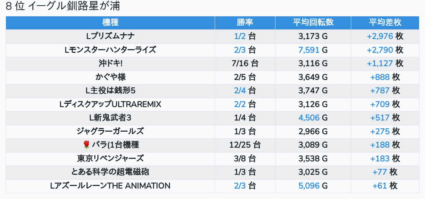Click Lモンスターハンターライズ row name

[x=110, y=50]
